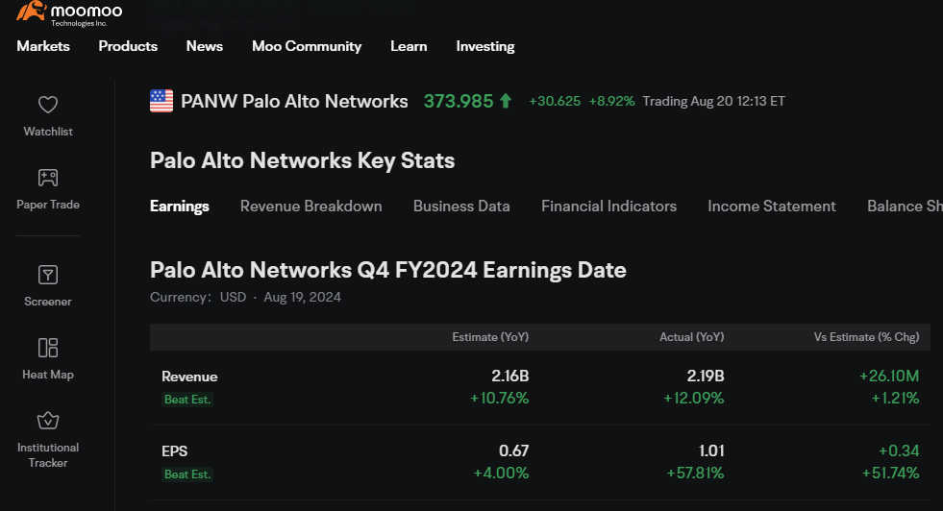Open the Learn menu

(409, 46)
